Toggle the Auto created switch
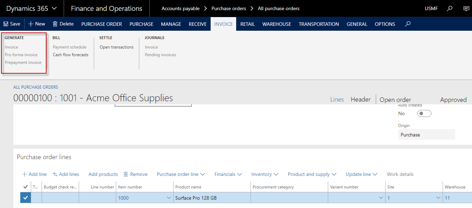472x208 pixels. [x=424, y=113]
